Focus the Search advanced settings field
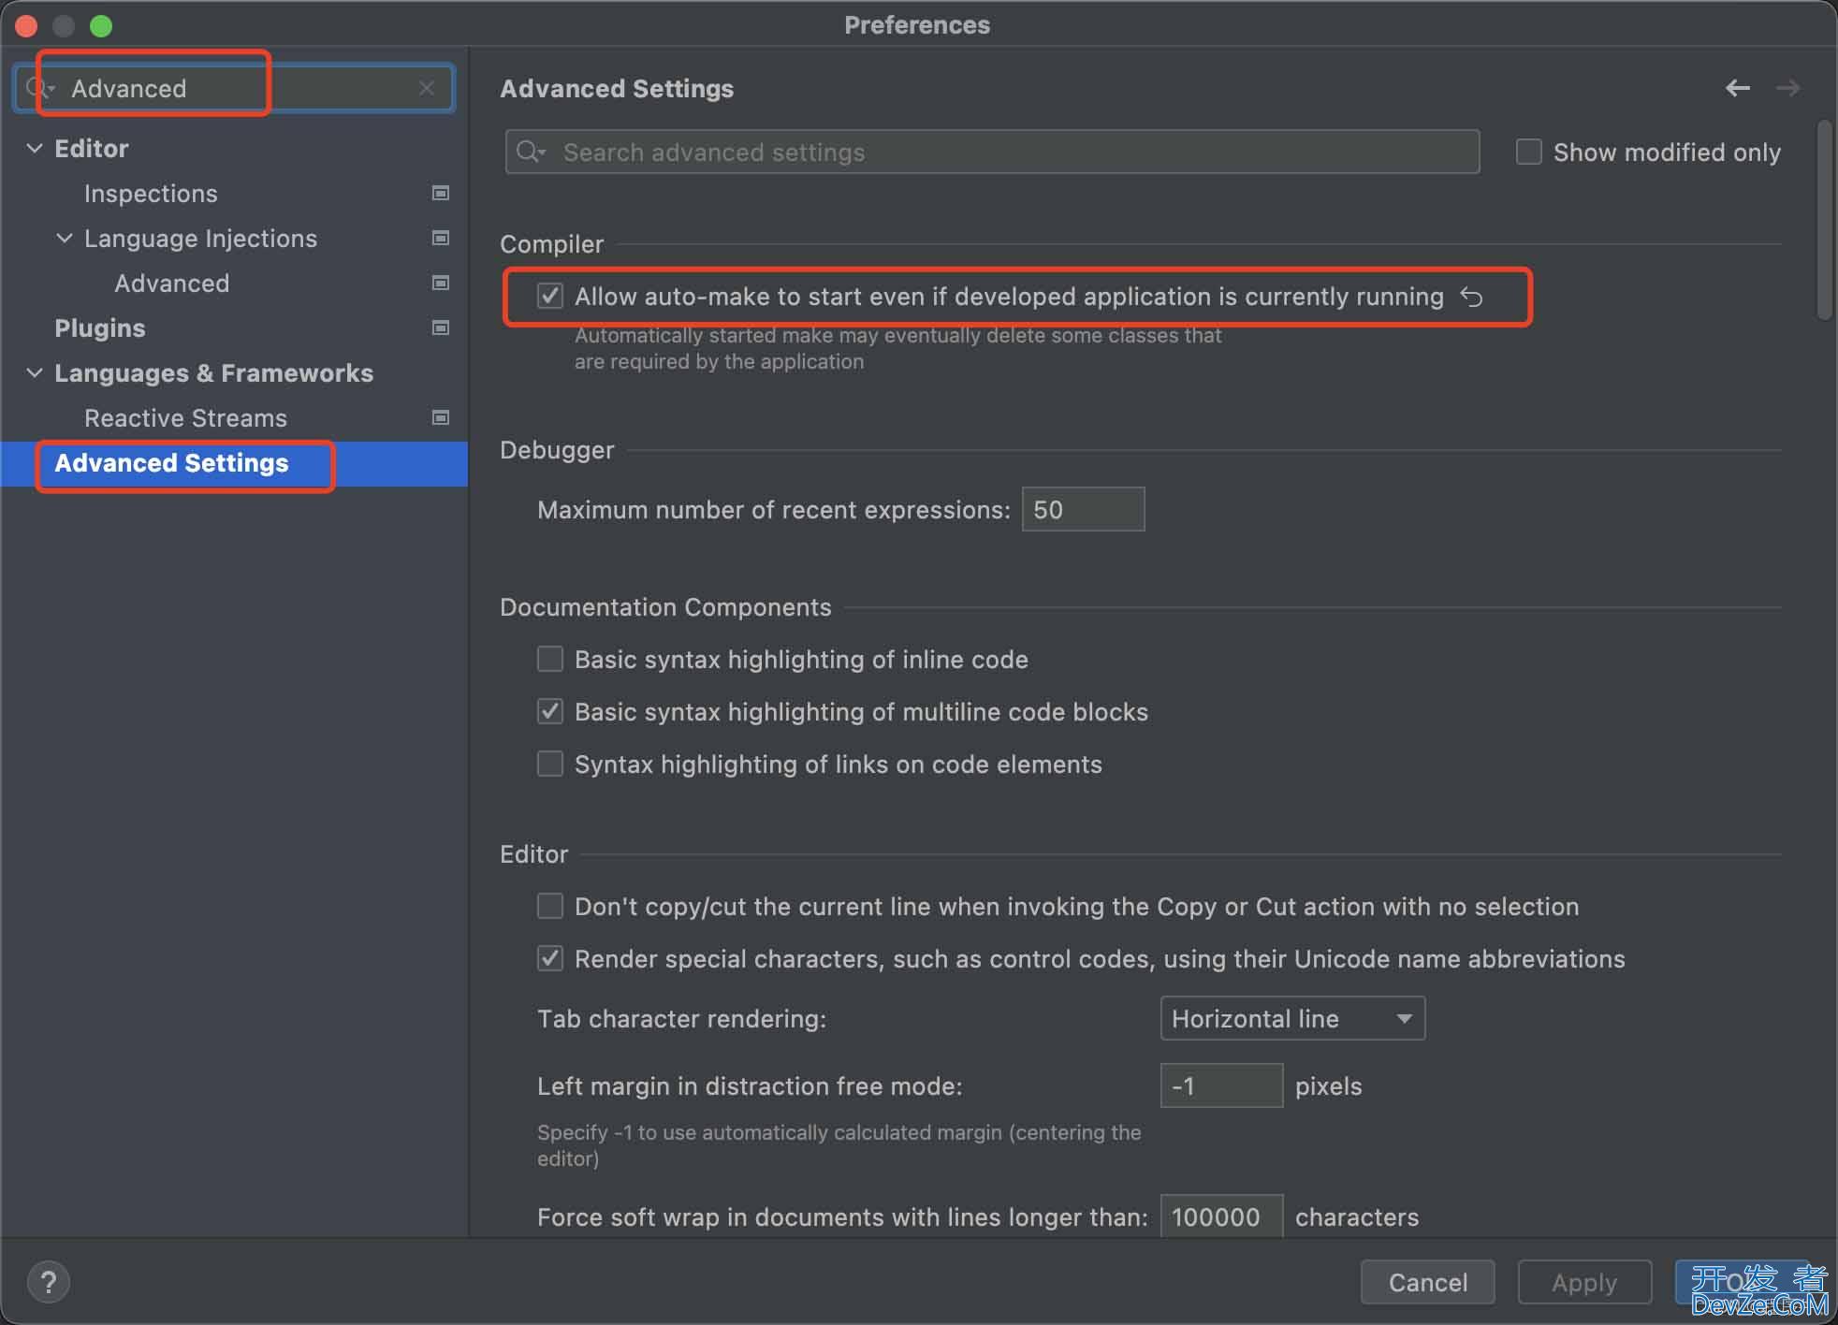Image resolution: width=1838 pixels, height=1325 pixels. point(992,152)
